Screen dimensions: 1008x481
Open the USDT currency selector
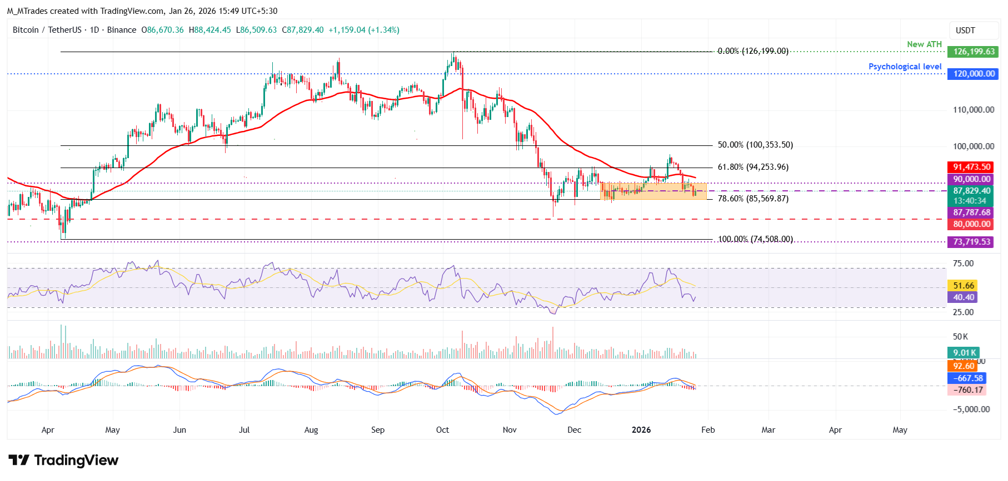pyautogui.click(x=965, y=31)
